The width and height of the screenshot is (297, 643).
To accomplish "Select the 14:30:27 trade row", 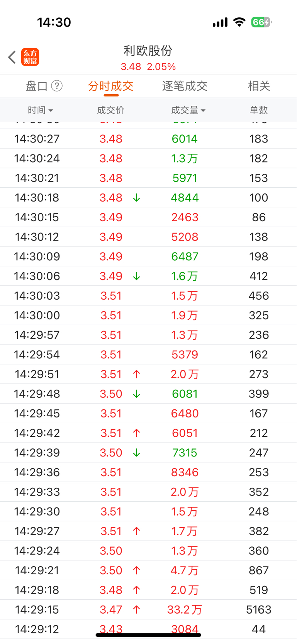I will point(148,139).
